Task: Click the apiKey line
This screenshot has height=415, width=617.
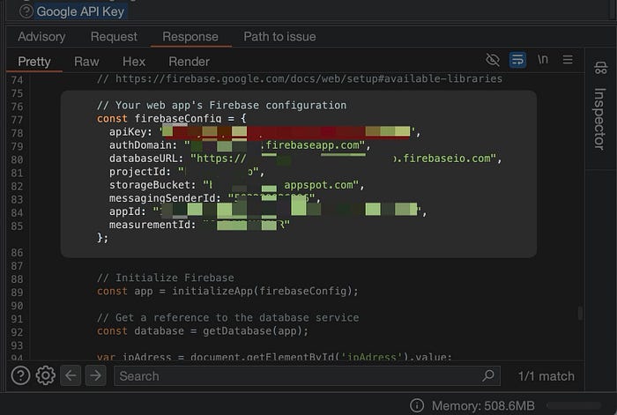Action: tap(264, 132)
